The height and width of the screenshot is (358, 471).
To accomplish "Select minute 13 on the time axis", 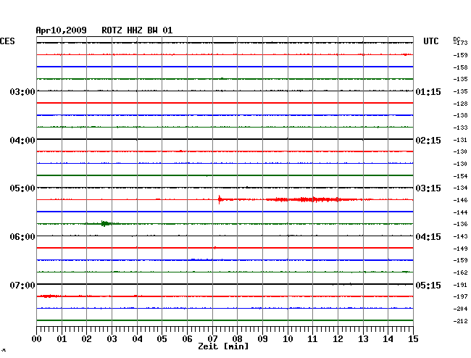I will (x=363, y=338).
